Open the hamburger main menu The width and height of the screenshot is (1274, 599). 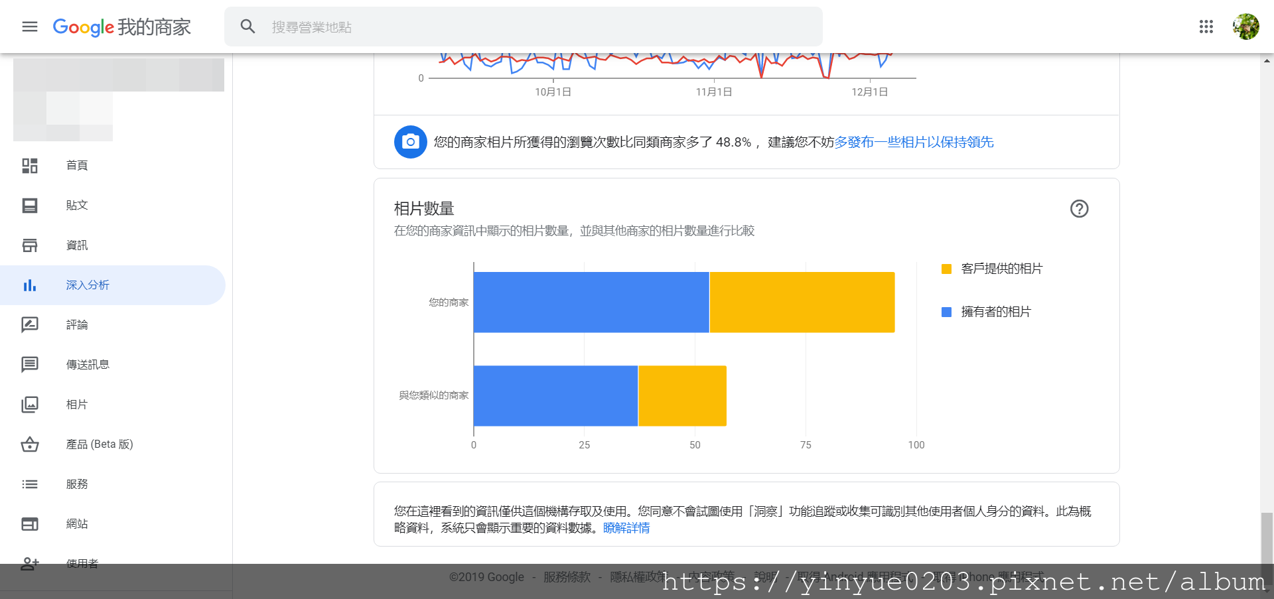(x=30, y=27)
